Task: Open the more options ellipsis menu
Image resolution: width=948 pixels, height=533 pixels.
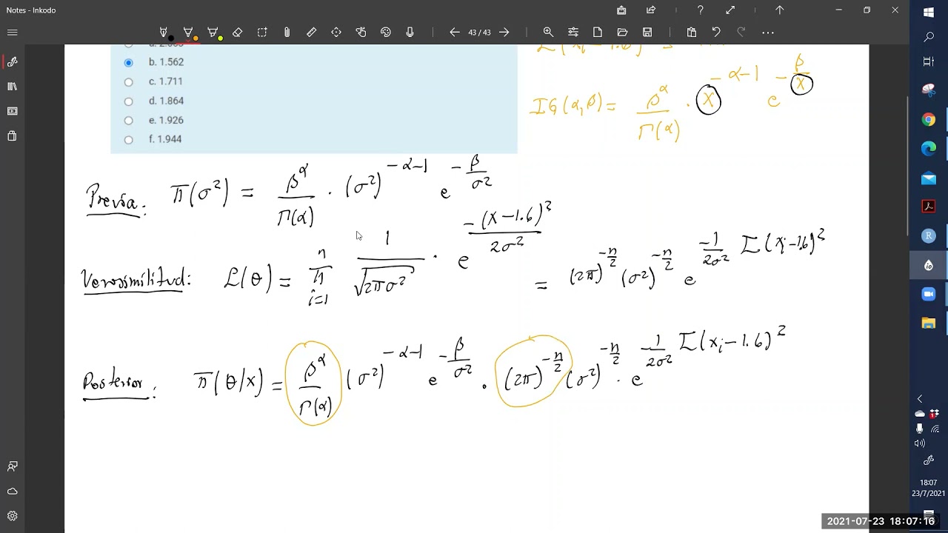Action: click(x=767, y=33)
